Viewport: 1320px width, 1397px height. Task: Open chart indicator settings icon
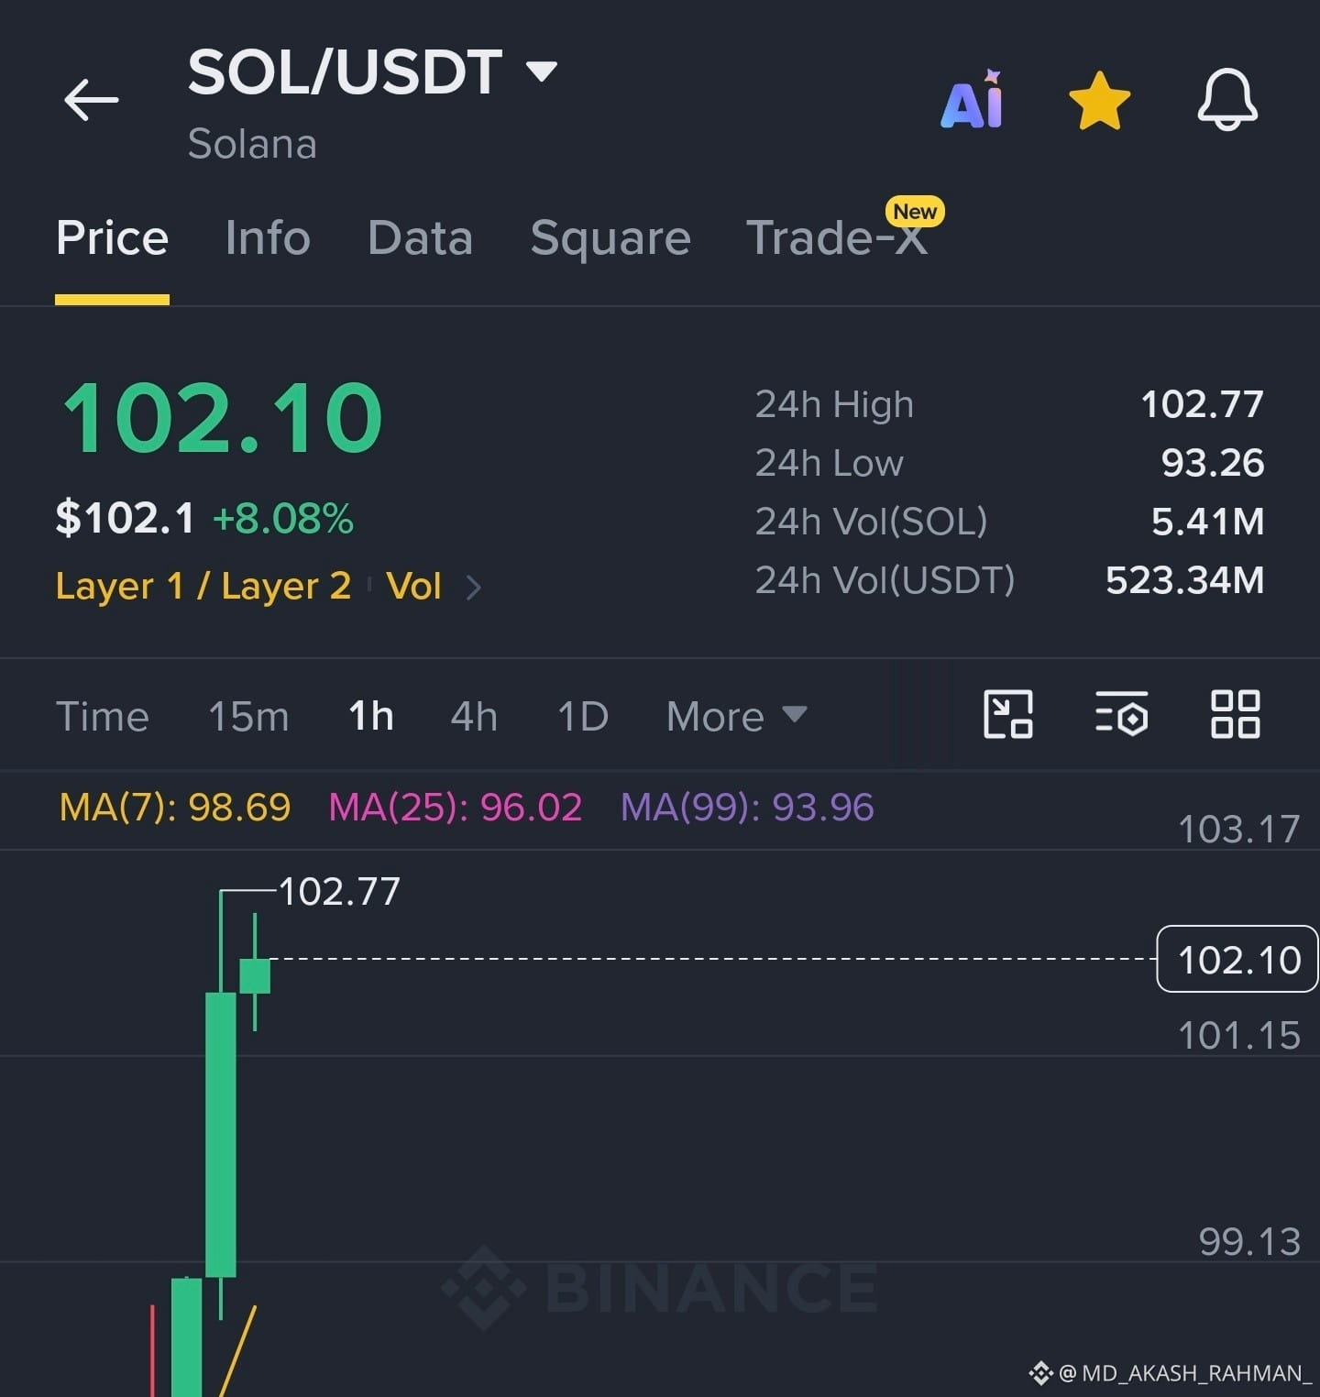[1121, 714]
